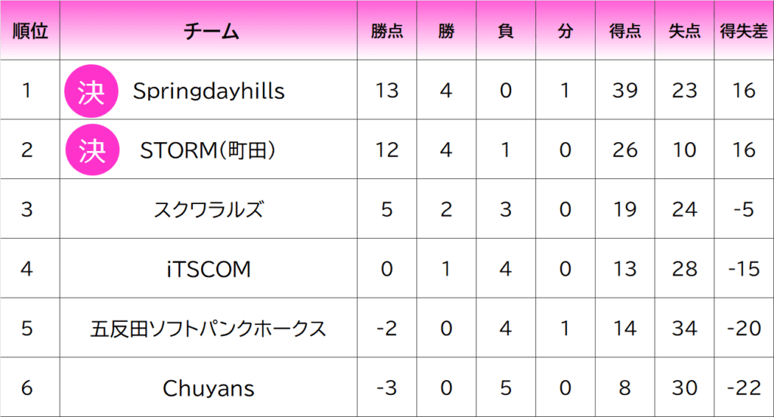Click the 順位 column header

pos(30,31)
